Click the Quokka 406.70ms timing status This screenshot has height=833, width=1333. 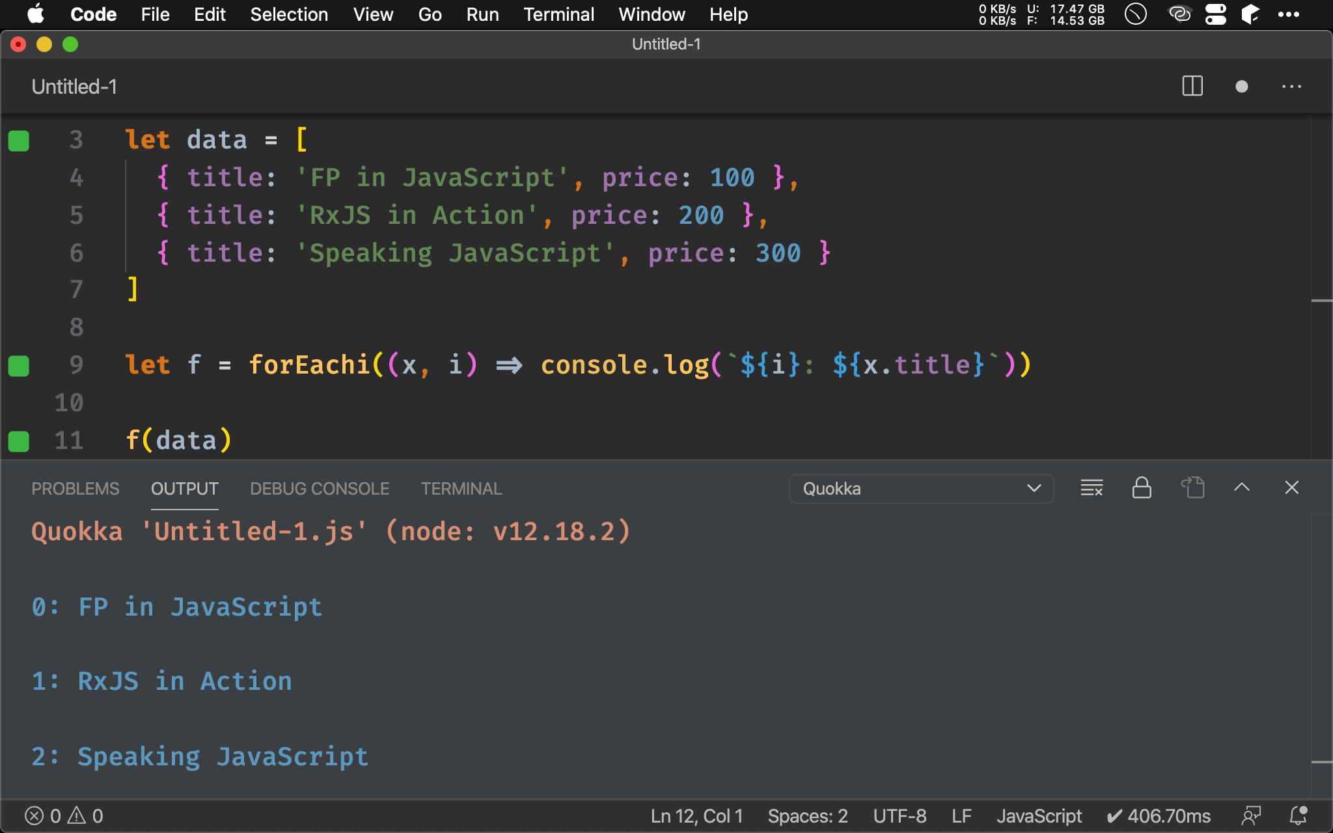click(1159, 816)
